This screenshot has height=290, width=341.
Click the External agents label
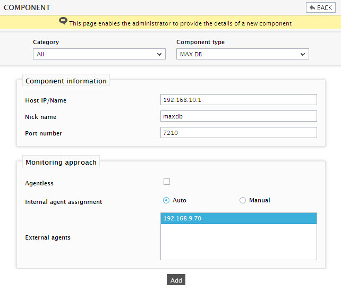(x=48, y=237)
